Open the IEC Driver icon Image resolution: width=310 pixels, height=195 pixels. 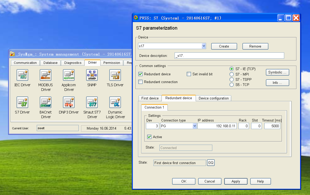22,75
